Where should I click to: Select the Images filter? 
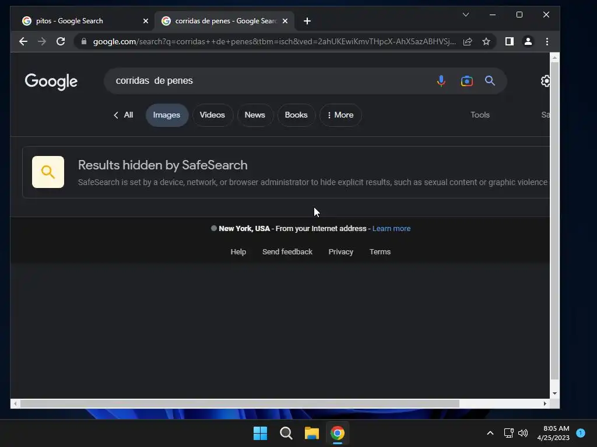point(167,115)
